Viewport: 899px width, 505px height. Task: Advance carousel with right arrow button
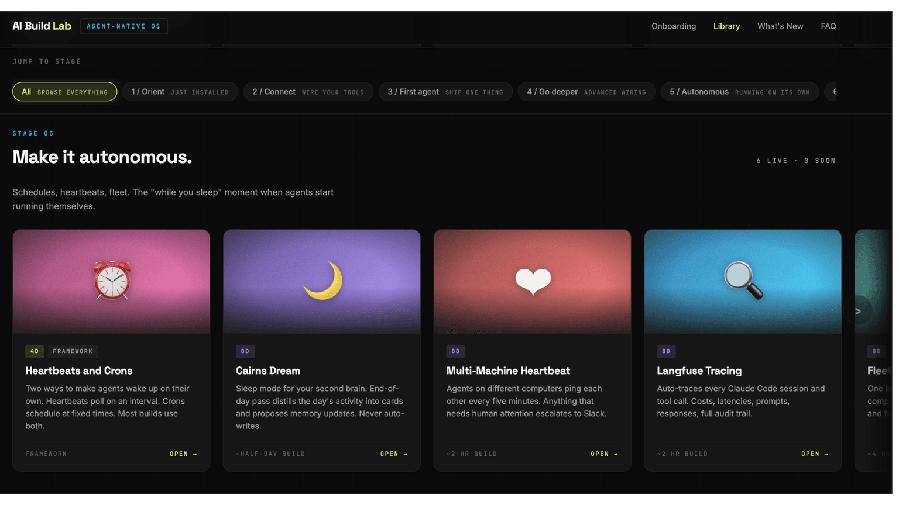click(x=857, y=311)
